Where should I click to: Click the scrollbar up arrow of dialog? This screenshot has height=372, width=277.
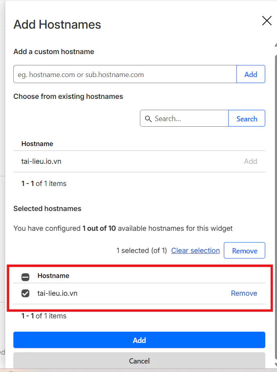point(275,45)
